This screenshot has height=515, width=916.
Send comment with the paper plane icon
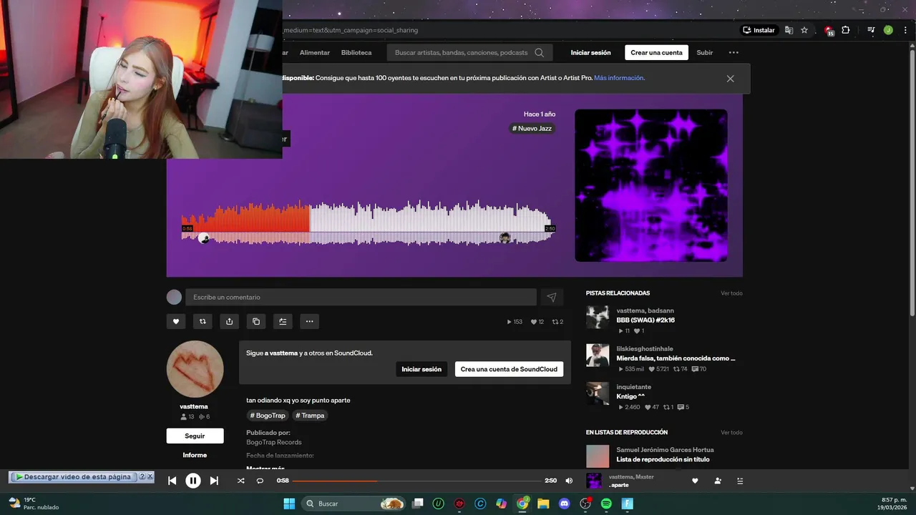click(551, 297)
